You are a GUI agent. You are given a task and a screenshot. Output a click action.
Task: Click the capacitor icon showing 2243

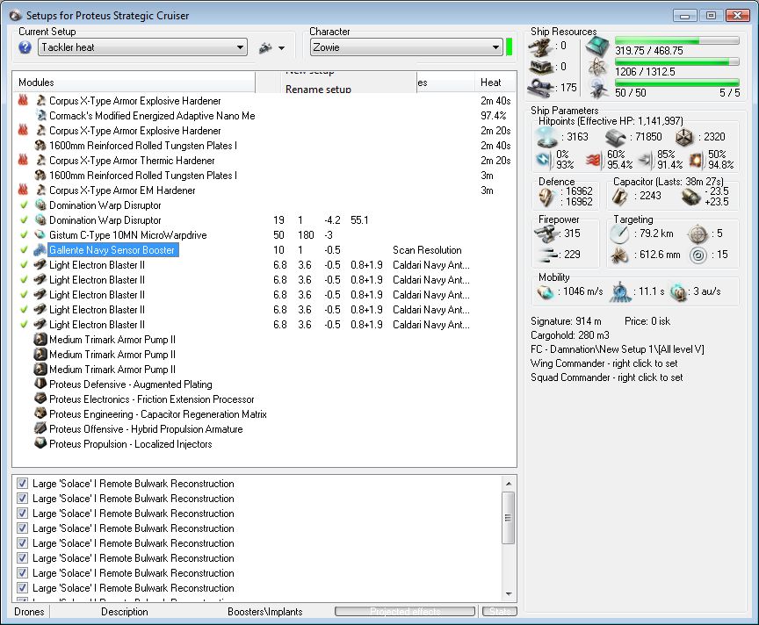620,197
